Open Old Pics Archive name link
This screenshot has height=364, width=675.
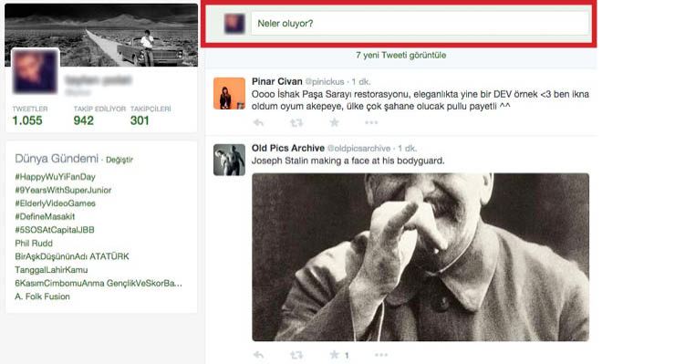point(288,148)
